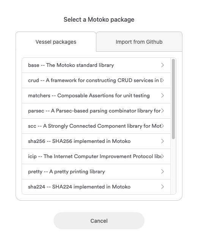
Task: Pick the pretty printing library entry
Action: [96, 172]
